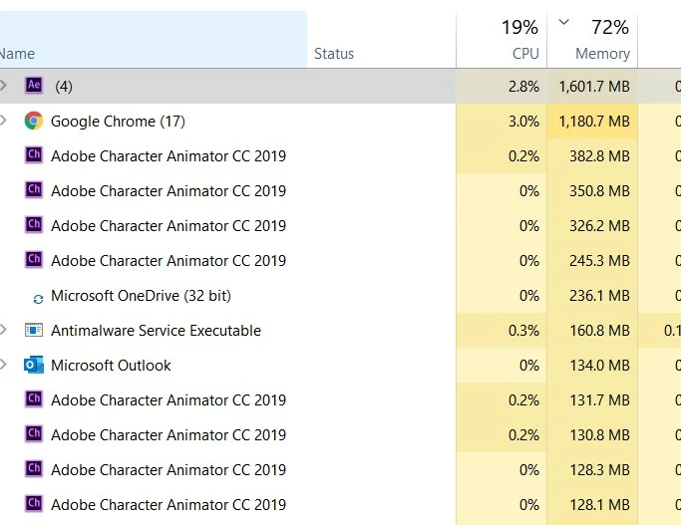Click the (4) label in Ae row
This screenshot has width=681, height=525.
pos(64,87)
